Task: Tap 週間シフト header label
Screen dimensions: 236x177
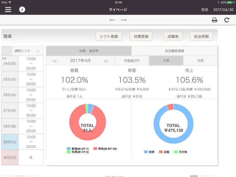Action: click(22, 51)
